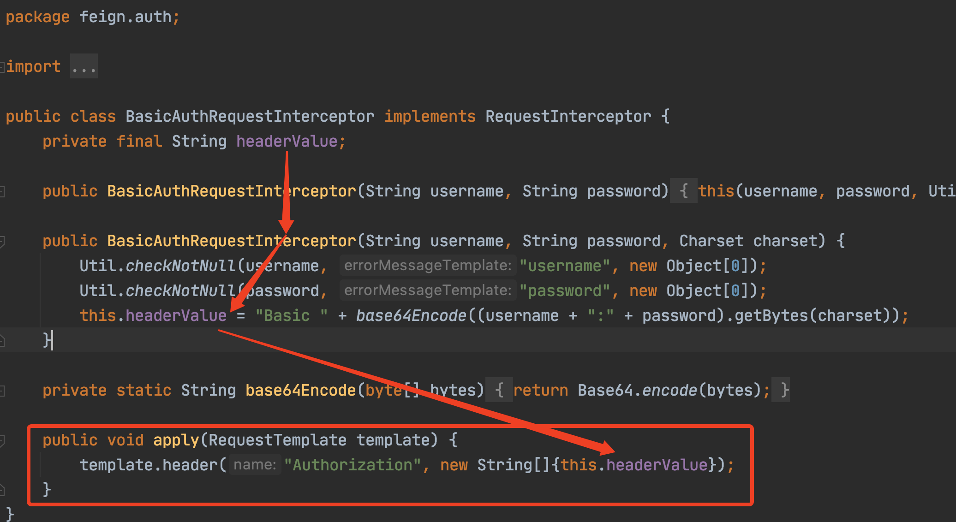Expand the folded base64Encode method gutter marker

point(2,391)
